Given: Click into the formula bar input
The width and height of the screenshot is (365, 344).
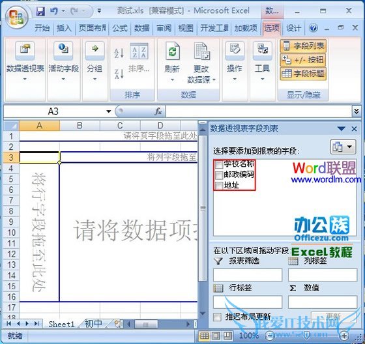Looking at the screenshot, I should 259,111.
